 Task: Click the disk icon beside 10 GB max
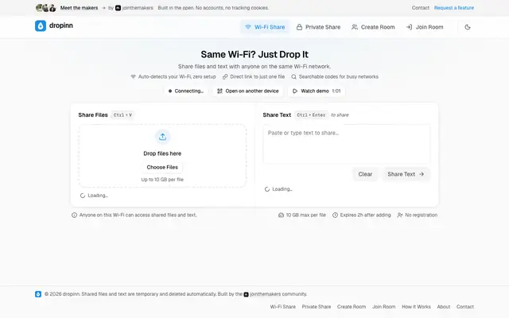[281, 215]
